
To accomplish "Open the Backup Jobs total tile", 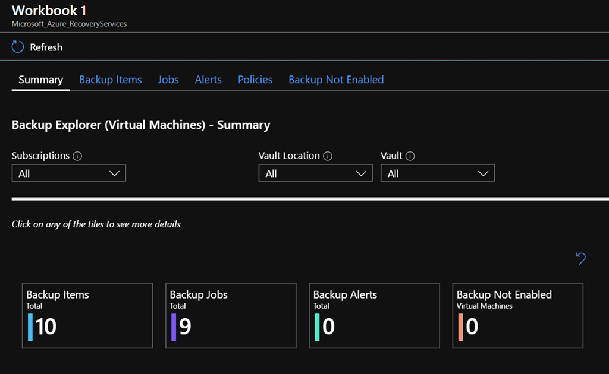I will click(231, 315).
